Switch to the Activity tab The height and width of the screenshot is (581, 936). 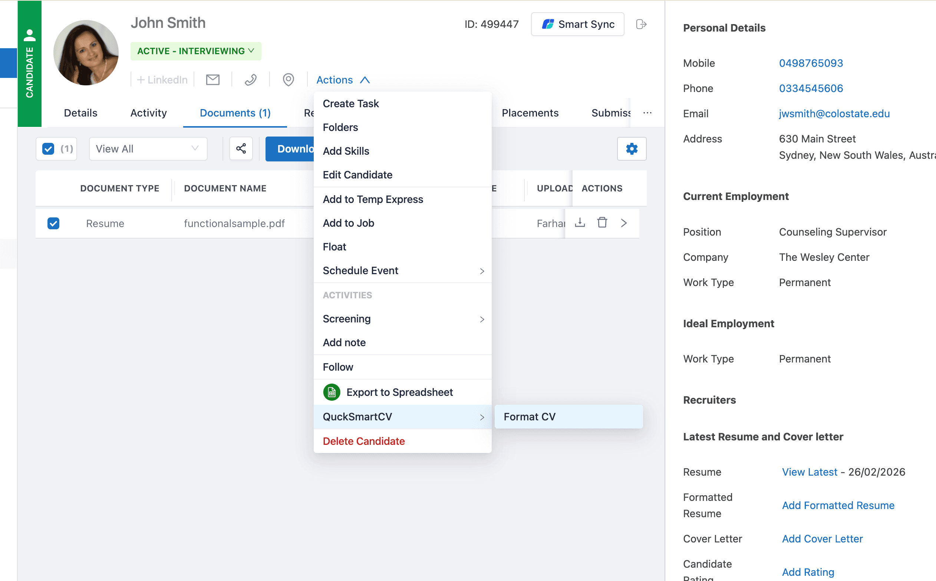pos(148,112)
